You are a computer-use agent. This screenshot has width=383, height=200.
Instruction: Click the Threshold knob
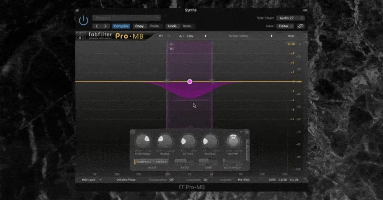point(143,141)
